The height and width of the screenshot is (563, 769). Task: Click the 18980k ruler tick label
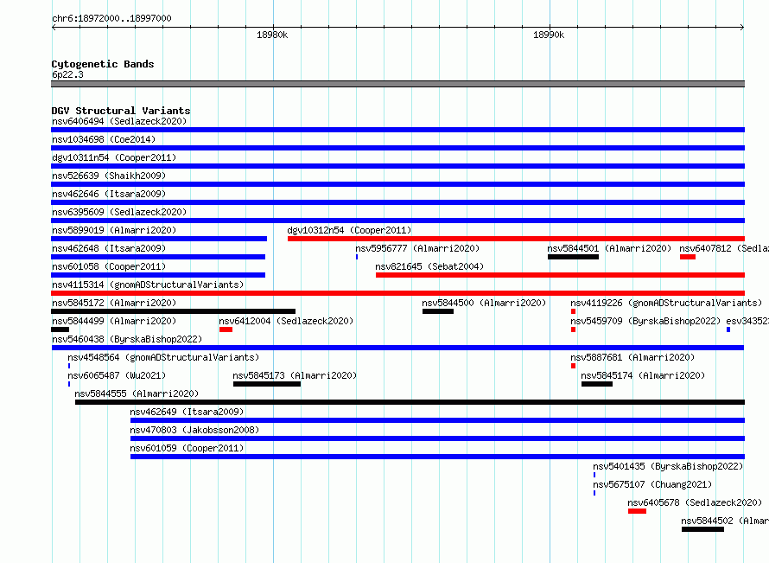pyautogui.click(x=272, y=35)
